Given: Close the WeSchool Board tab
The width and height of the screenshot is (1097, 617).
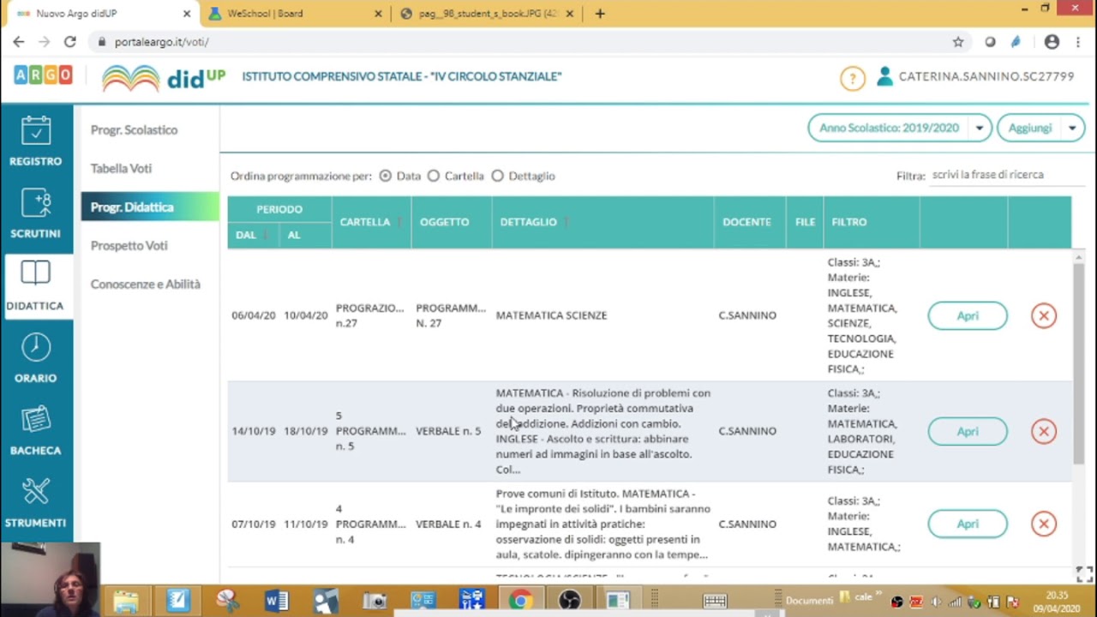Looking at the screenshot, I should tap(379, 14).
